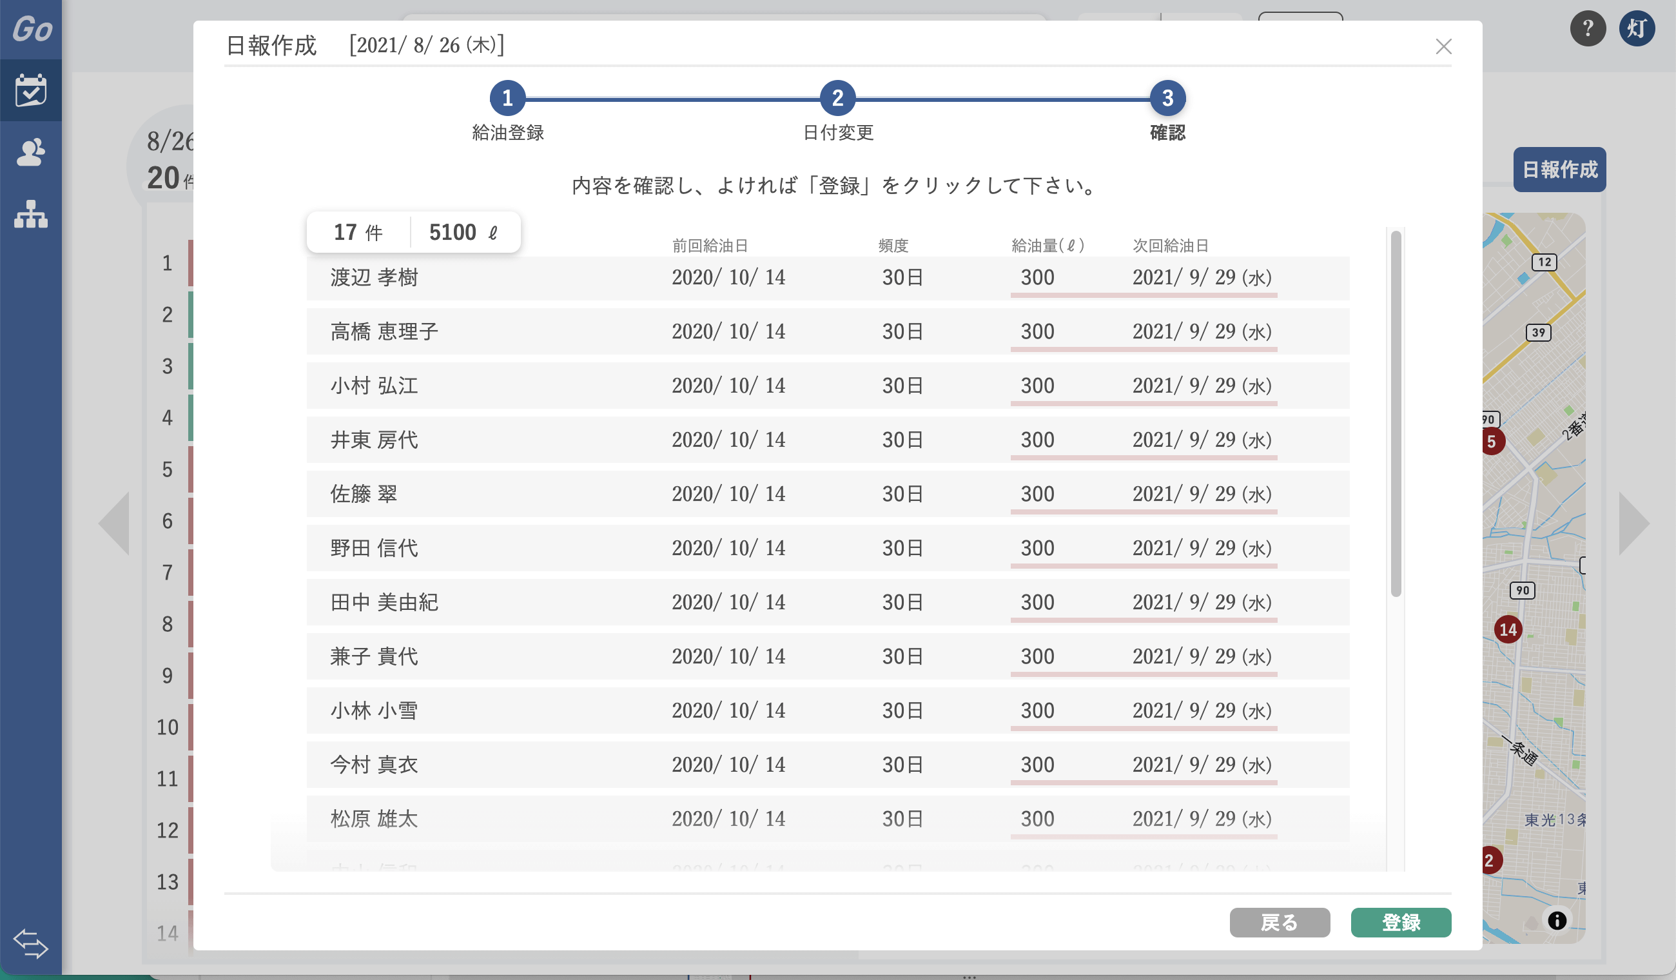This screenshot has width=1676, height=980.
Task: Change 次回給油日 for 今村 真衣
Action: pyautogui.click(x=1202, y=765)
